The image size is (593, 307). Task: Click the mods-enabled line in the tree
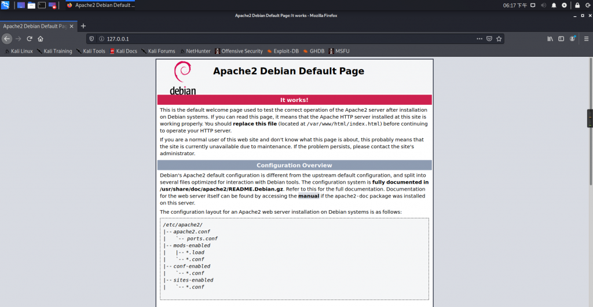pyautogui.click(x=192, y=246)
